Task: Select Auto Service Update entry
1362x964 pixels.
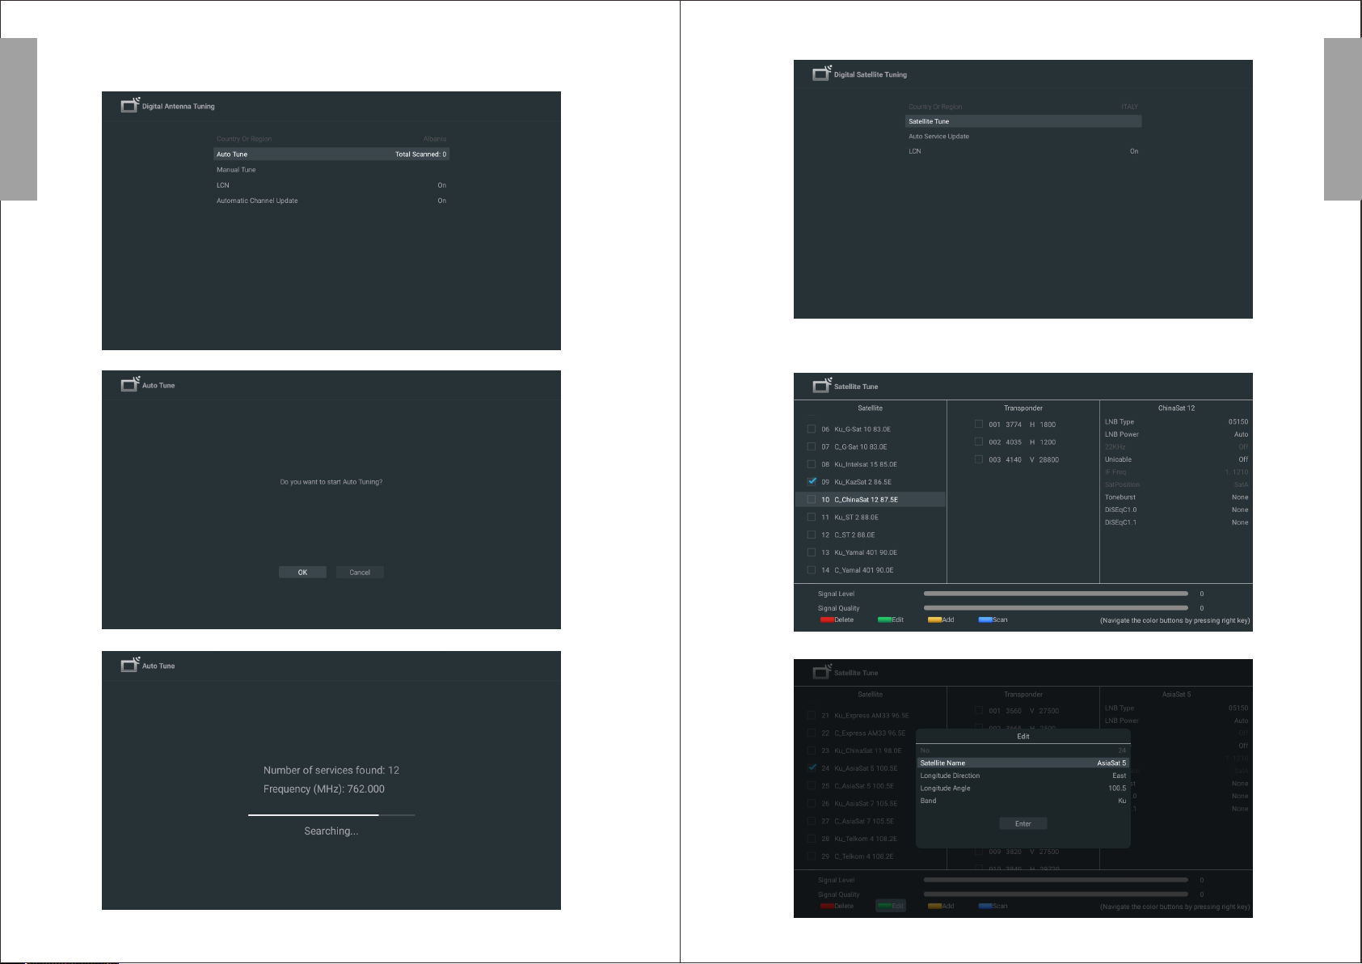Action: (1023, 136)
